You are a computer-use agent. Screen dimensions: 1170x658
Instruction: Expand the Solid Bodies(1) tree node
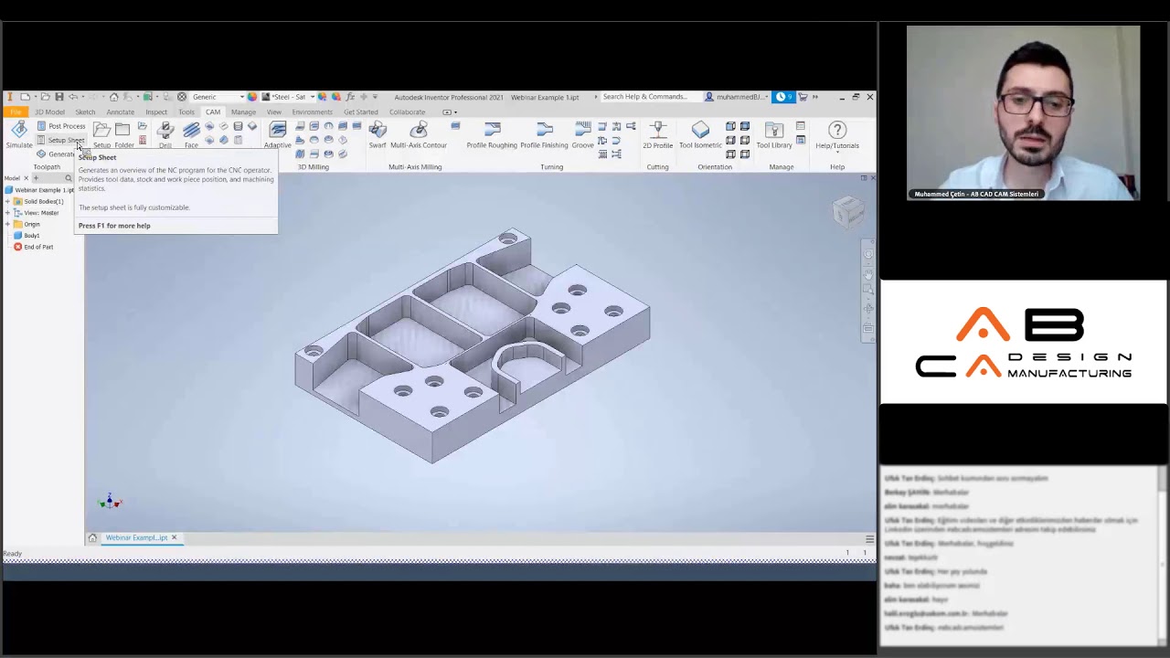[x=8, y=201]
